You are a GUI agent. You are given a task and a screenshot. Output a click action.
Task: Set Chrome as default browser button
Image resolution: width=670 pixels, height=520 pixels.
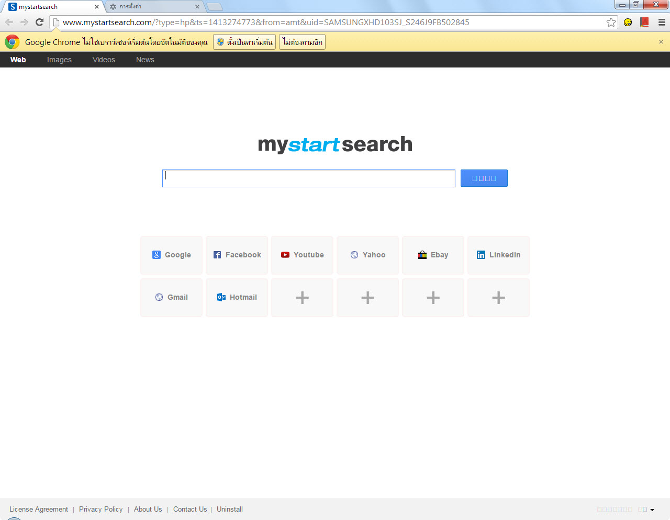pyautogui.click(x=244, y=42)
